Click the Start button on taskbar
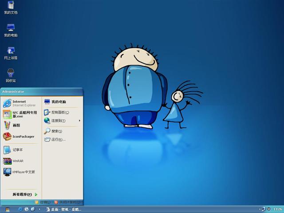284x213 pixels. click(7, 209)
